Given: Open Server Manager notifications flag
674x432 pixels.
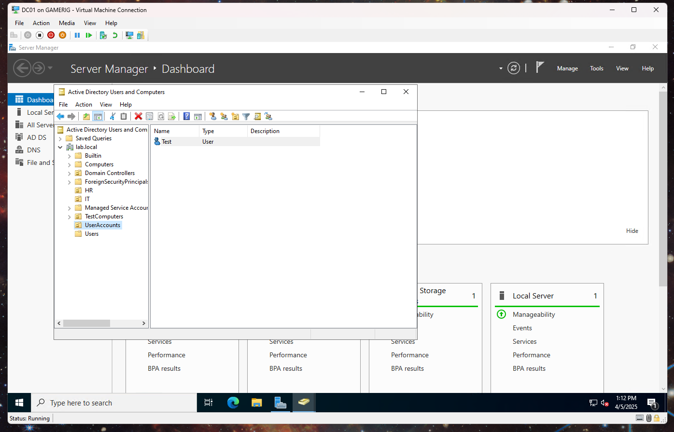Looking at the screenshot, I should click(540, 67).
